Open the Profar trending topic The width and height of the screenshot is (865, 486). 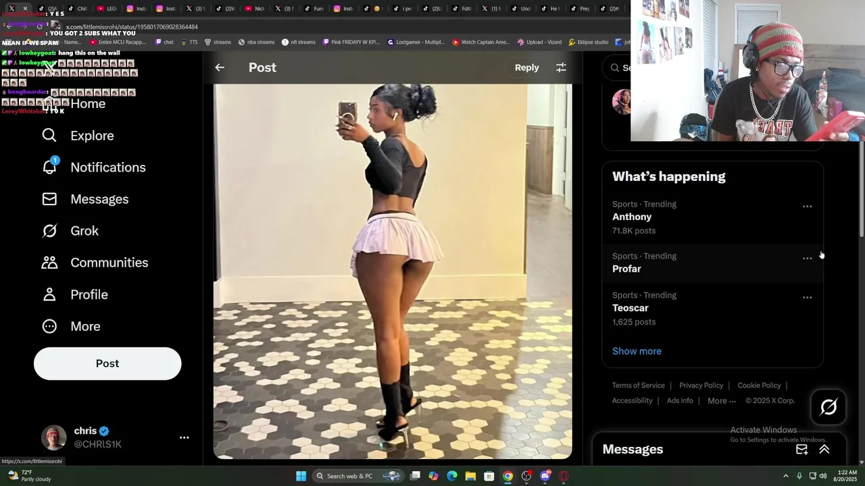tap(712, 263)
